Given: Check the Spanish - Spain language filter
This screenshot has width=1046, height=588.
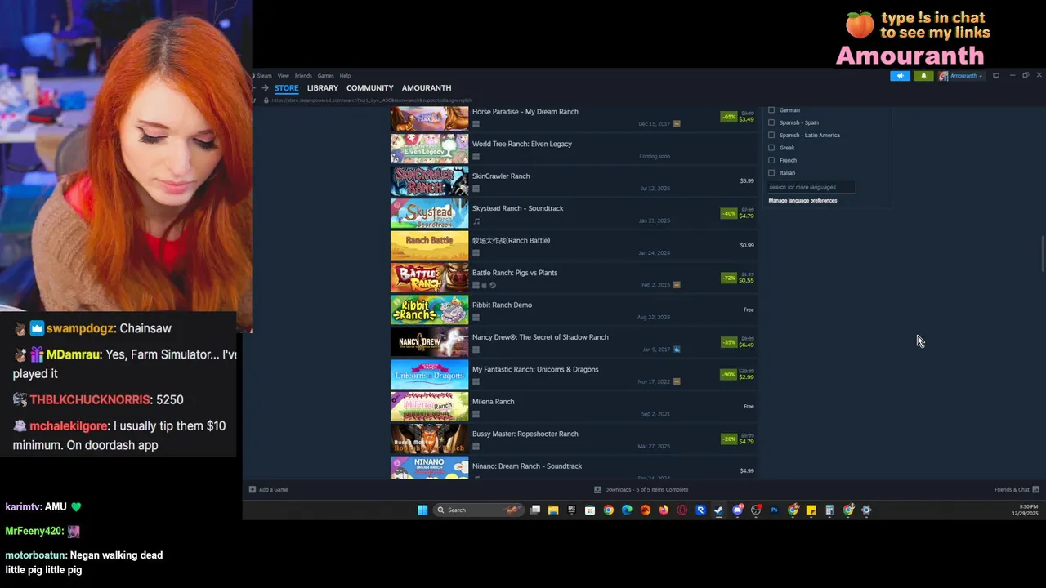Looking at the screenshot, I should tap(771, 122).
